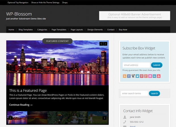Click Optional Top Navigation link
Viewport: 176px width, 127px height.
click(18, 3)
